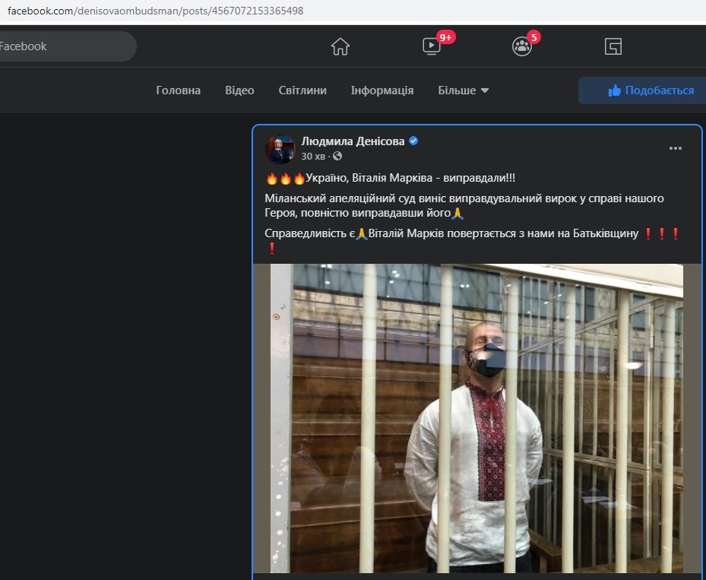Screen dimensions: 706x580
Task: Focus the Facebook search field
Action: point(65,46)
